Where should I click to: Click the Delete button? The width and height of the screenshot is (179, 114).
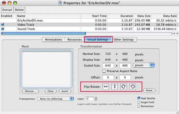[19, 10]
